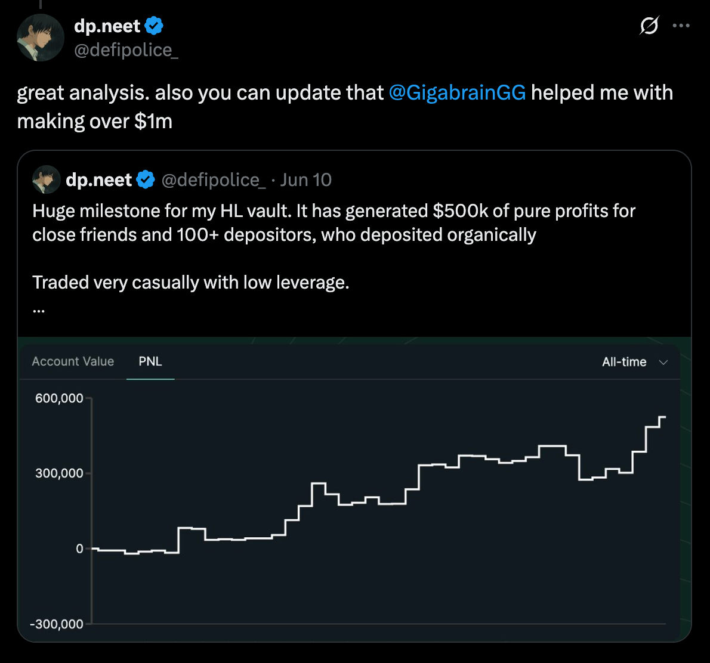Click the highest peak on the PNL line
The width and height of the screenshot is (710, 663).
tap(662, 417)
